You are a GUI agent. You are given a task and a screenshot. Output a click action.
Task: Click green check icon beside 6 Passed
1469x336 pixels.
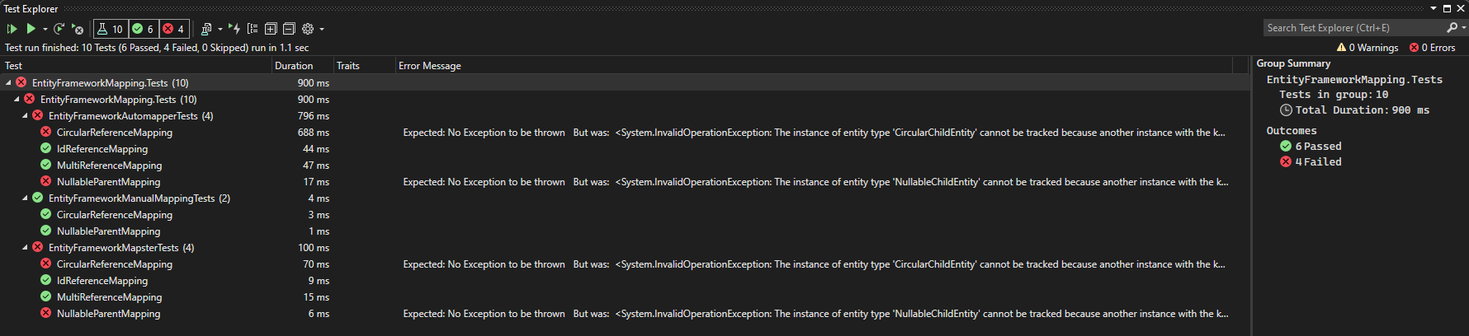[1286, 147]
